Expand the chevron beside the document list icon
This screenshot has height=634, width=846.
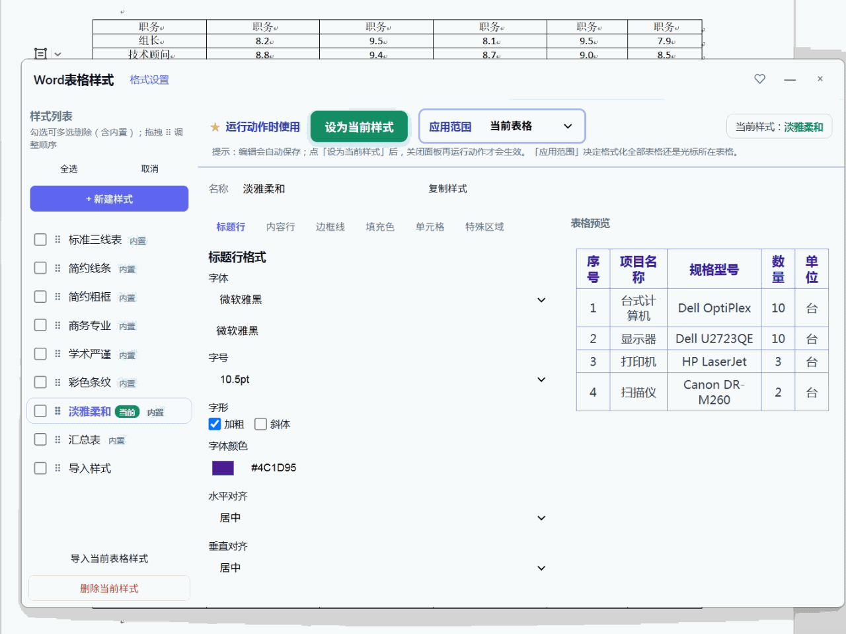pos(58,54)
